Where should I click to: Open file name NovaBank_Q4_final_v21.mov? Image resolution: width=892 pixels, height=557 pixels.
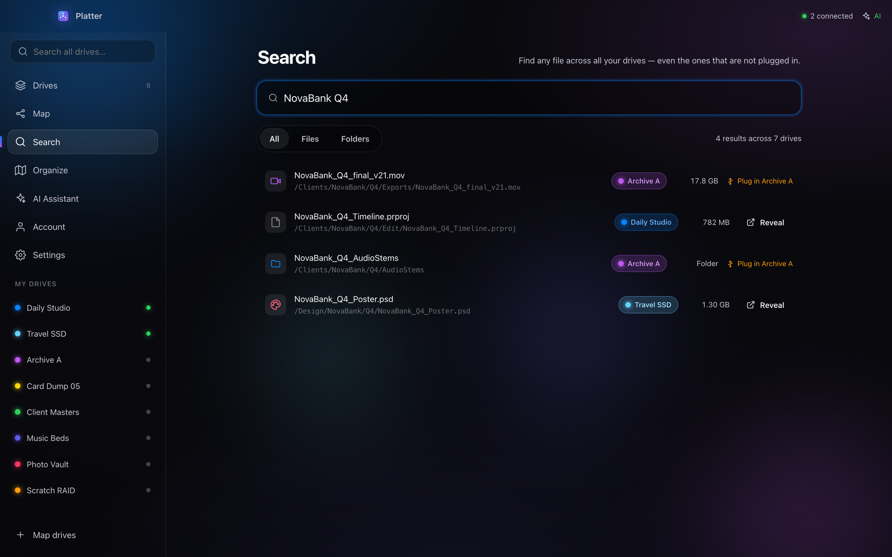tap(349, 175)
